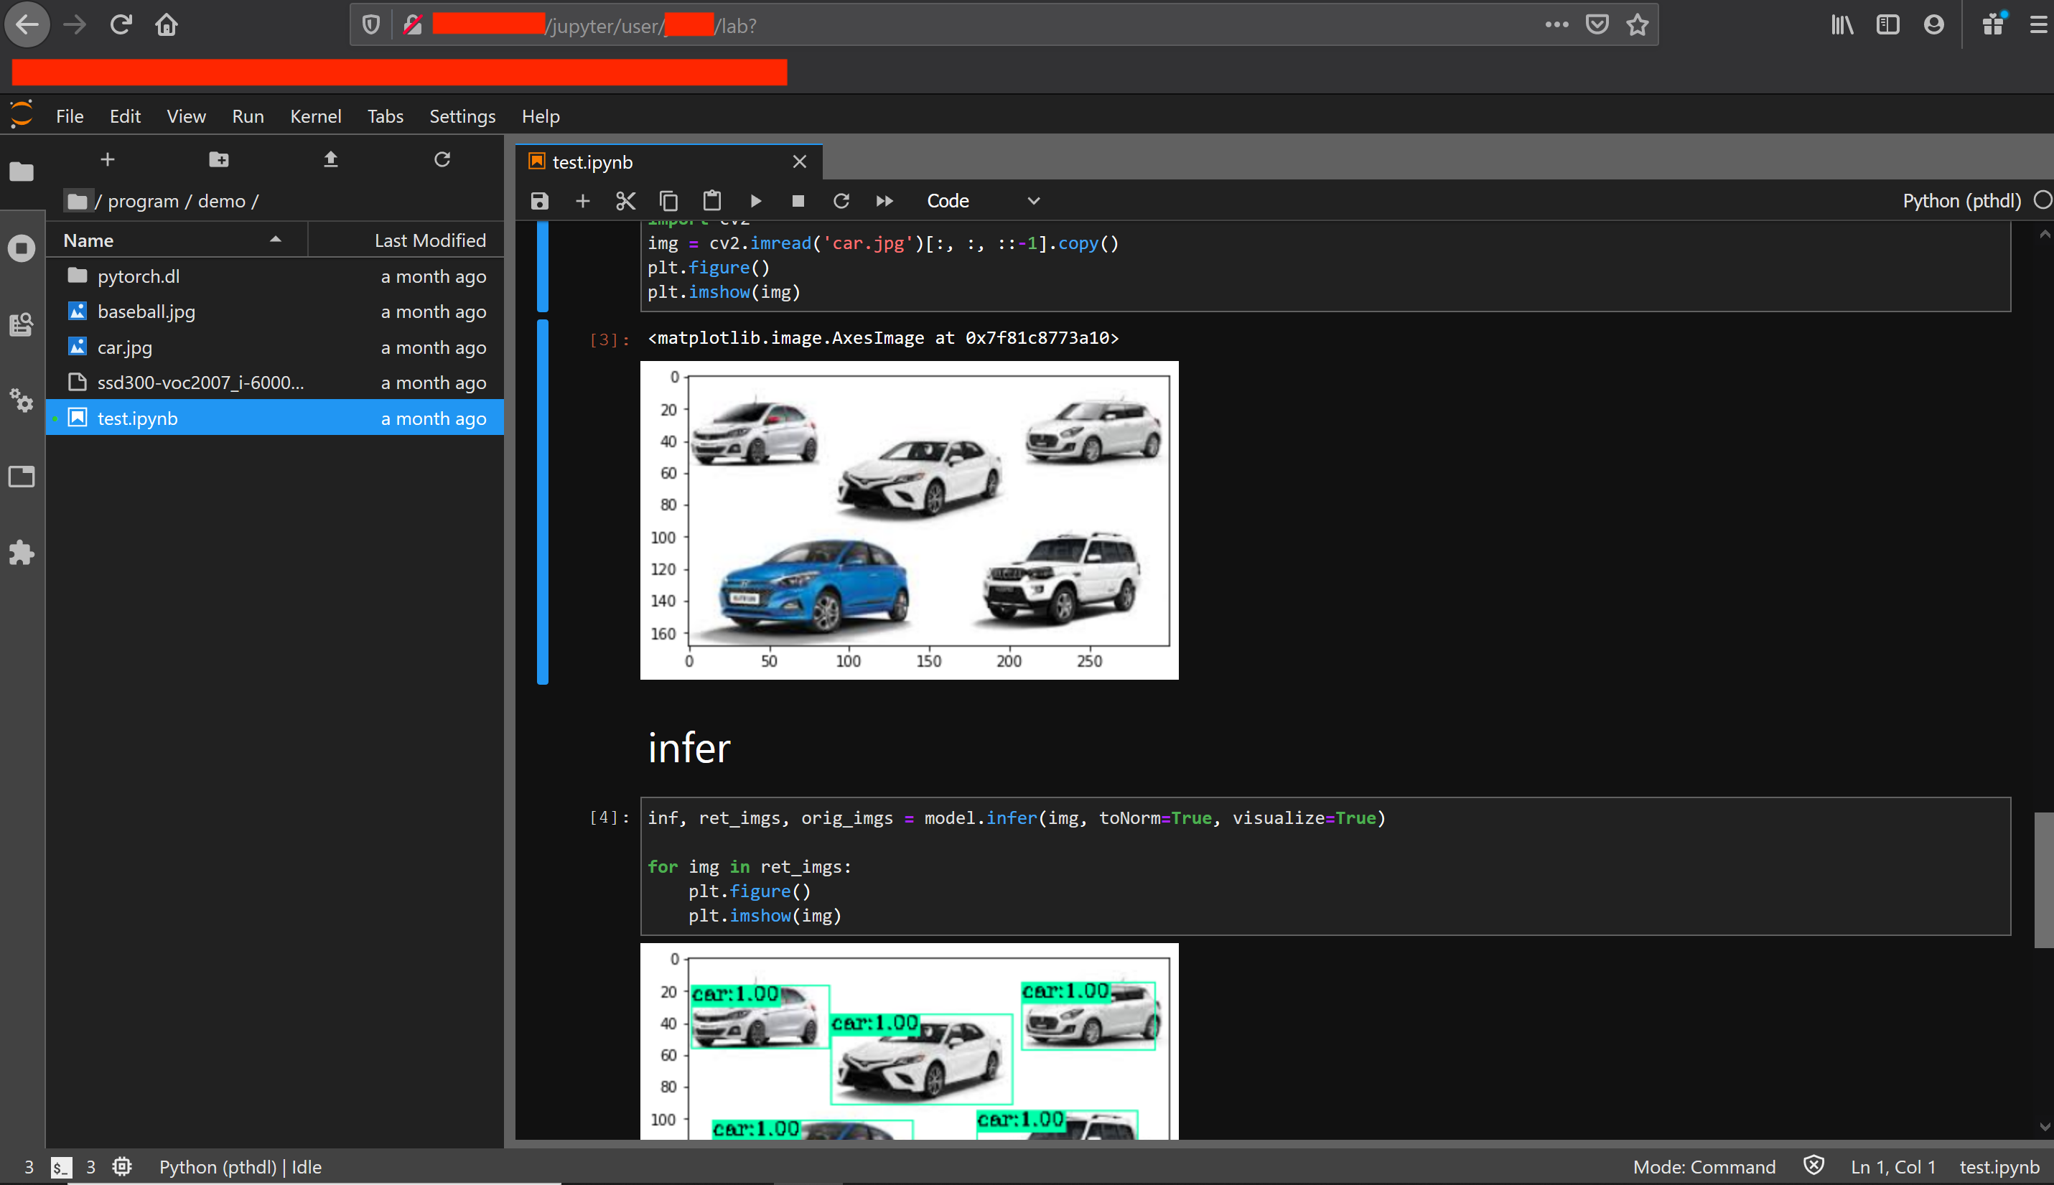Image resolution: width=2054 pixels, height=1185 pixels.
Task: Cut the selected cell with the scissors icon
Action: tap(625, 201)
